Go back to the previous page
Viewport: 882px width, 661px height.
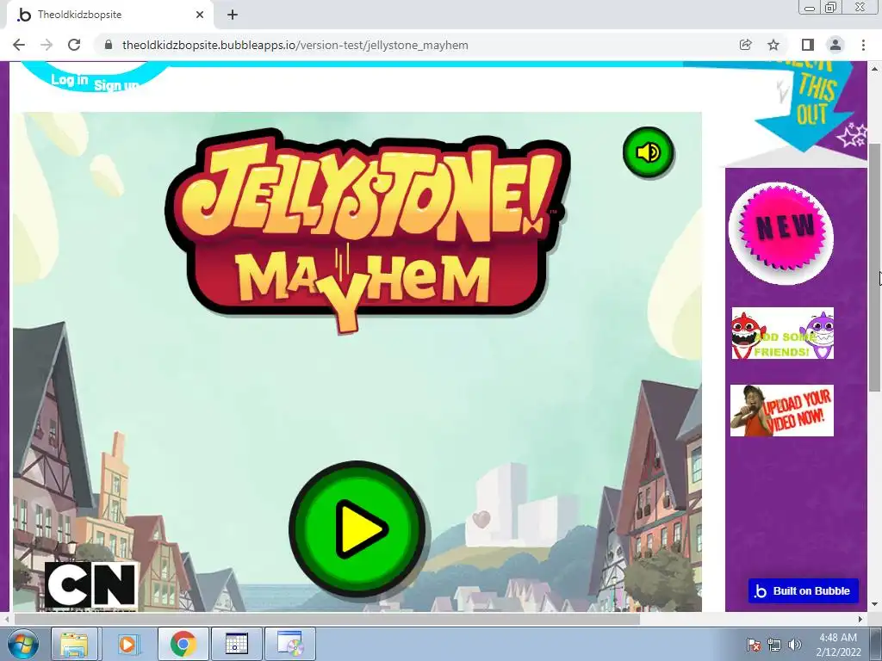pyautogui.click(x=19, y=45)
